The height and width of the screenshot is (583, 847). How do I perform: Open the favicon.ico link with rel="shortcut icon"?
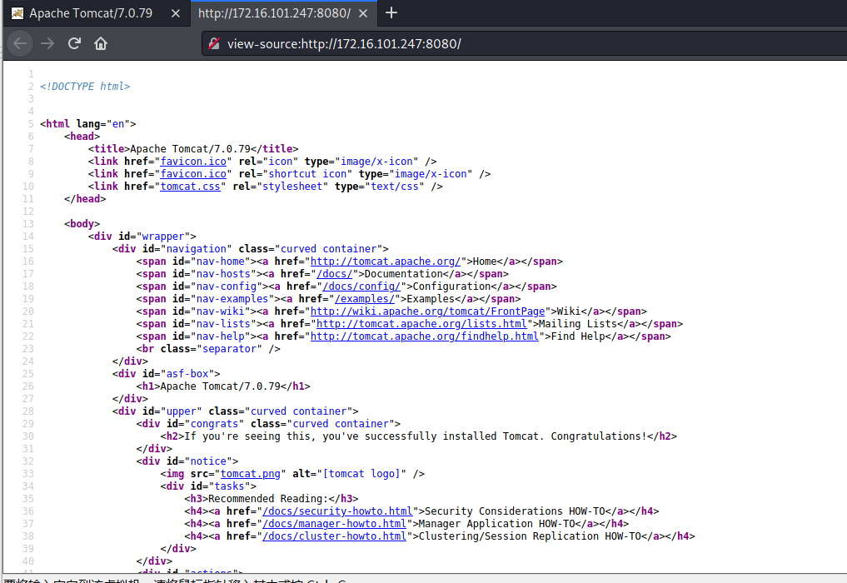click(x=193, y=174)
